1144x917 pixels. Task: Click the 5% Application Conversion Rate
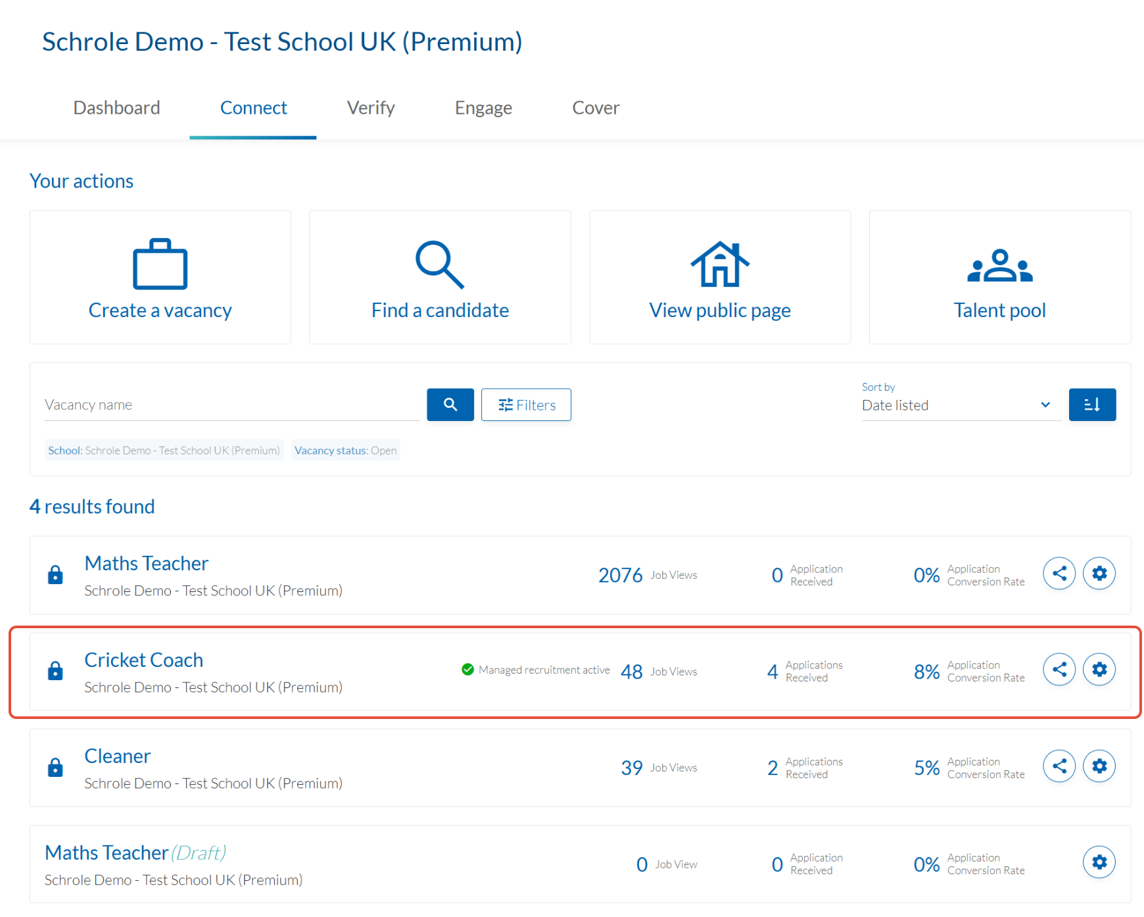(x=969, y=768)
